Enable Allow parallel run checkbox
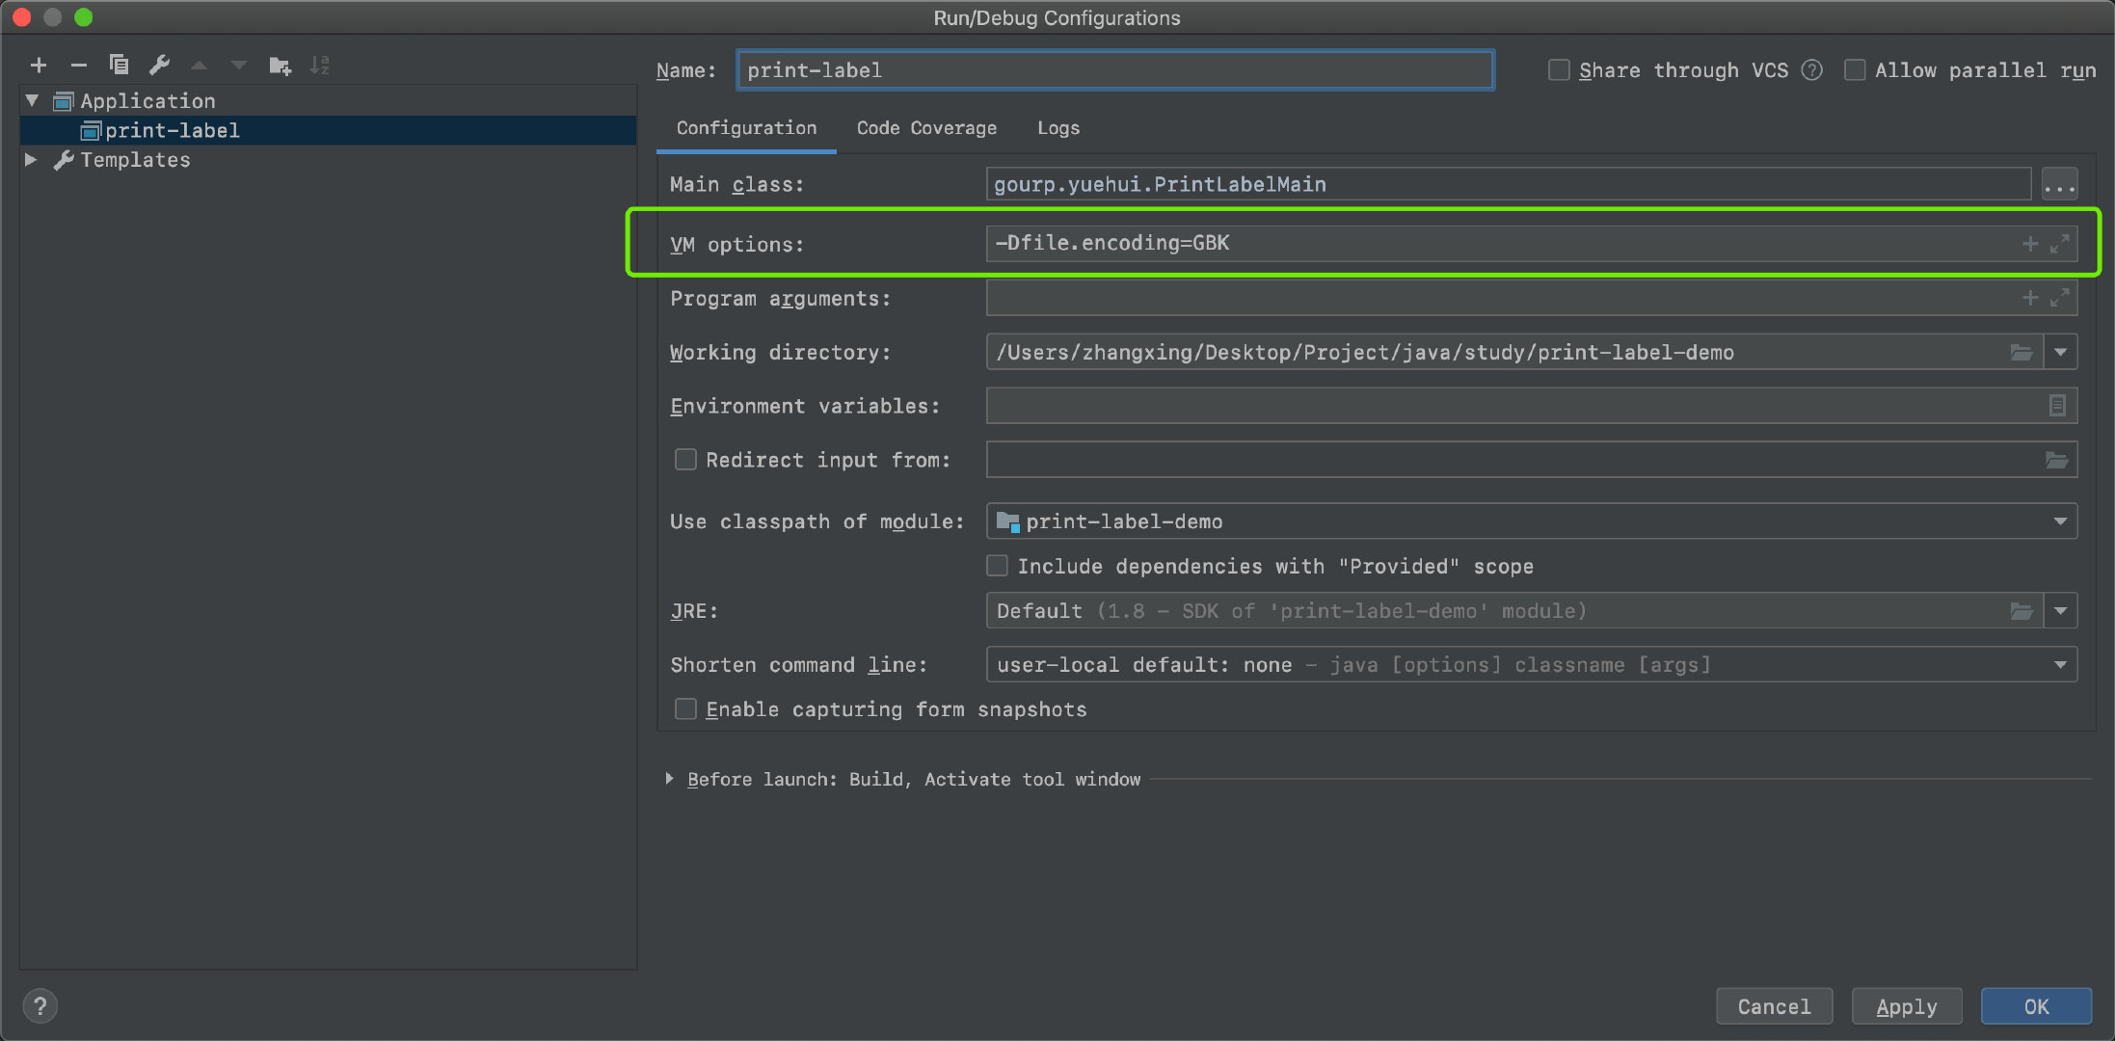Screen dimensions: 2115x1041 tap(1858, 70)
